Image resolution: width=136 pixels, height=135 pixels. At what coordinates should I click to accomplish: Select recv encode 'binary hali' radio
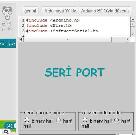85,120
